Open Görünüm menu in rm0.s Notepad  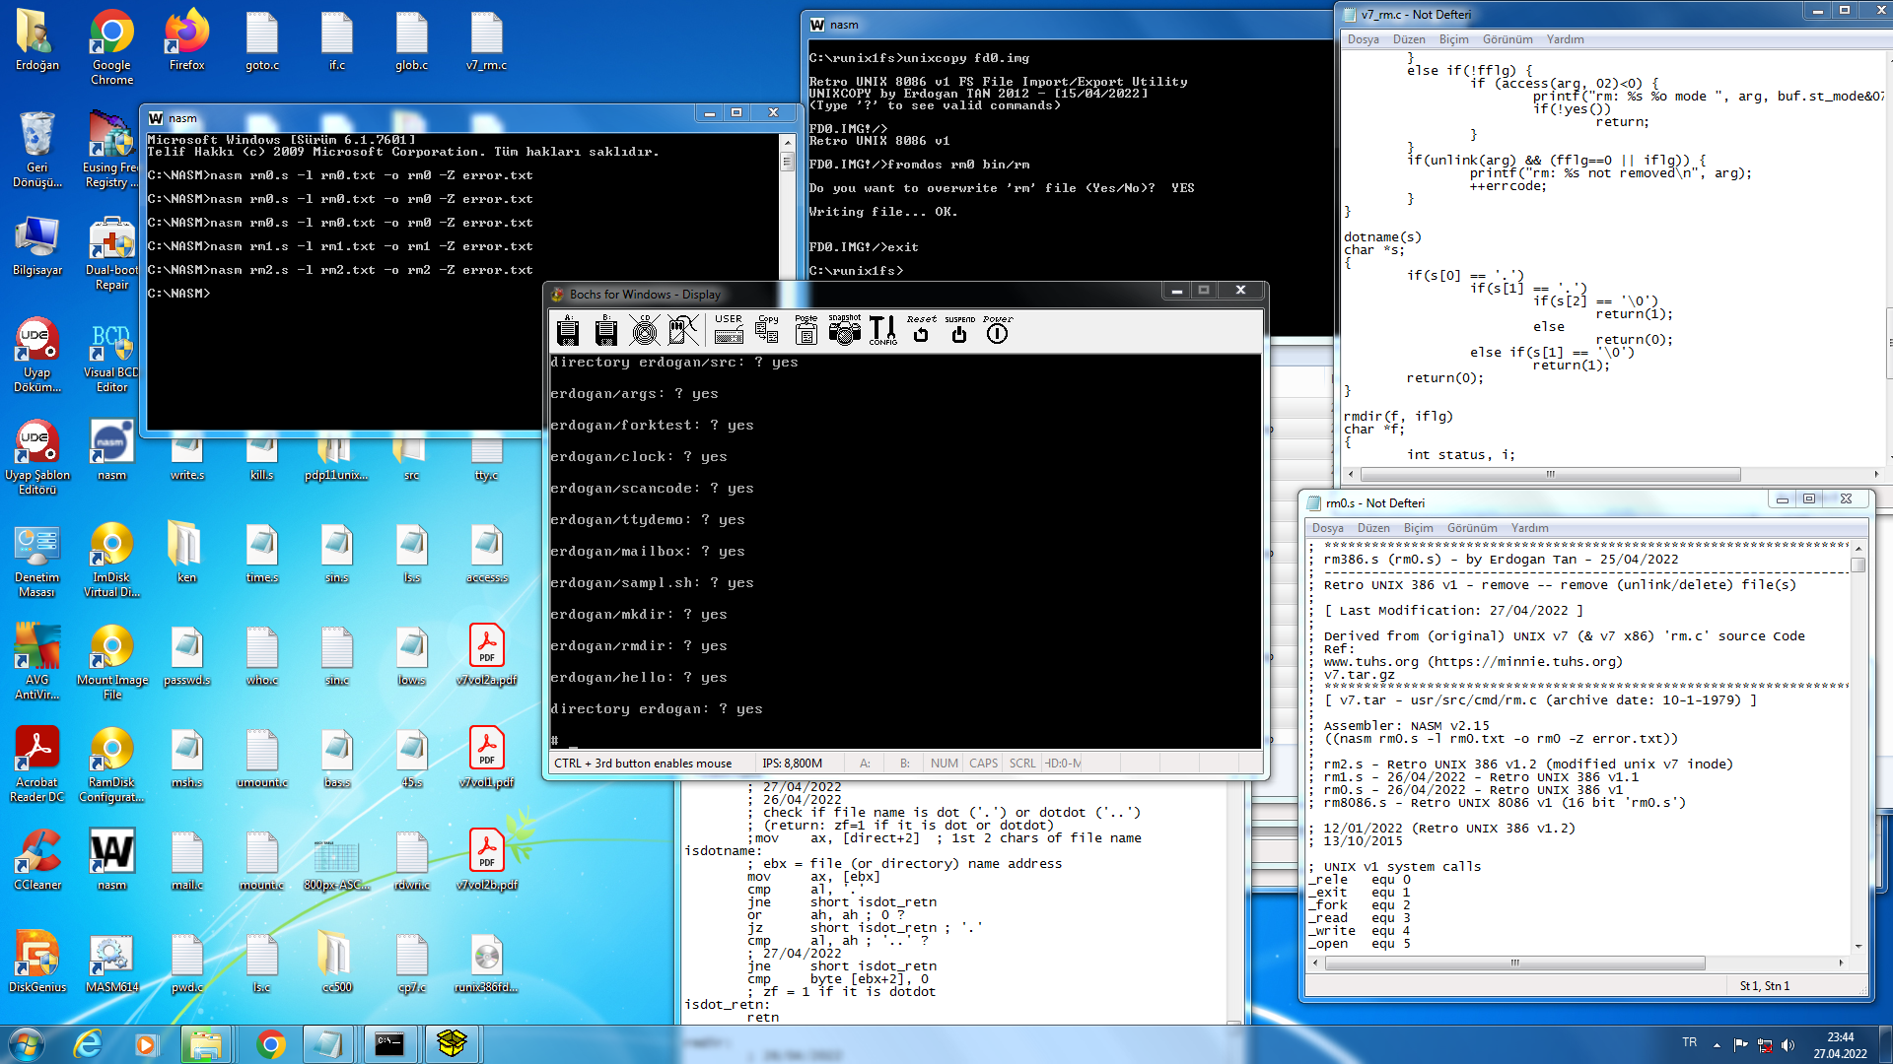click(x=1472, y=528)
